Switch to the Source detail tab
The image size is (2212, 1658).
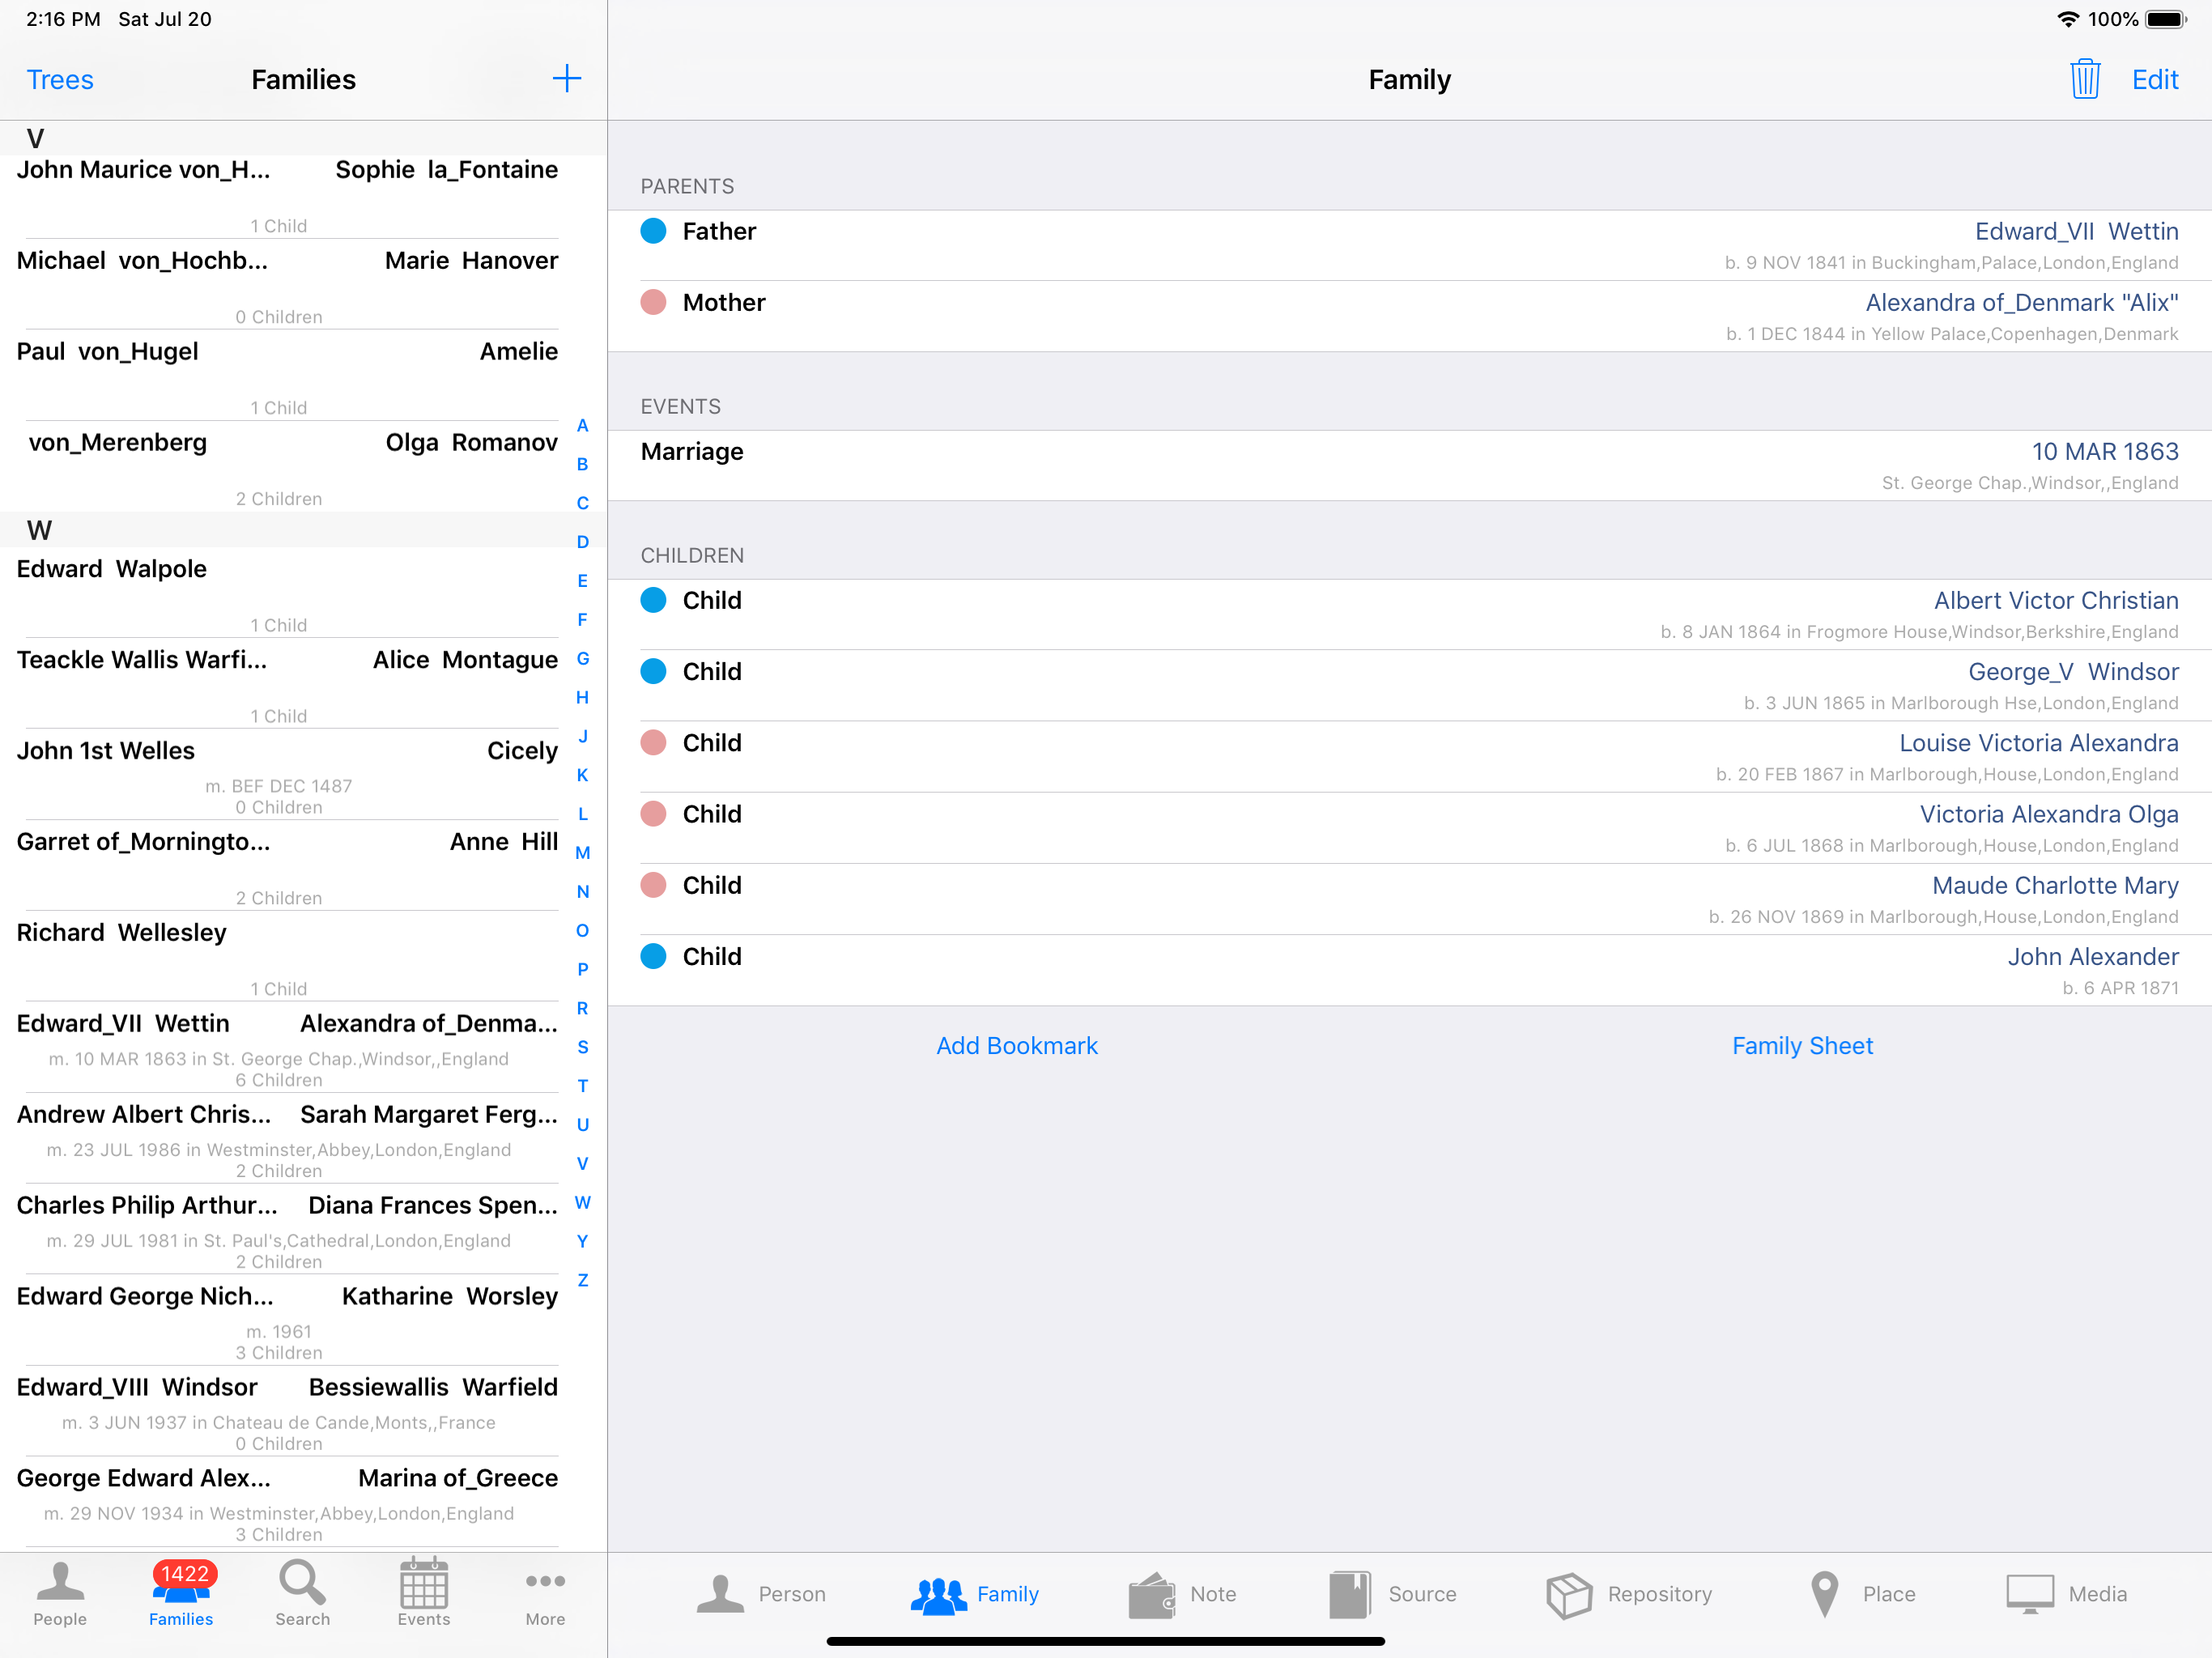pos(1392,1594)
